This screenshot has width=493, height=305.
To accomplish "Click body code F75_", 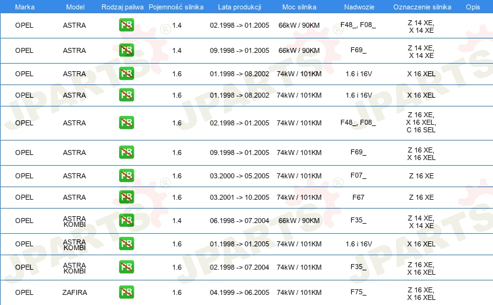I will coord(359,292).
